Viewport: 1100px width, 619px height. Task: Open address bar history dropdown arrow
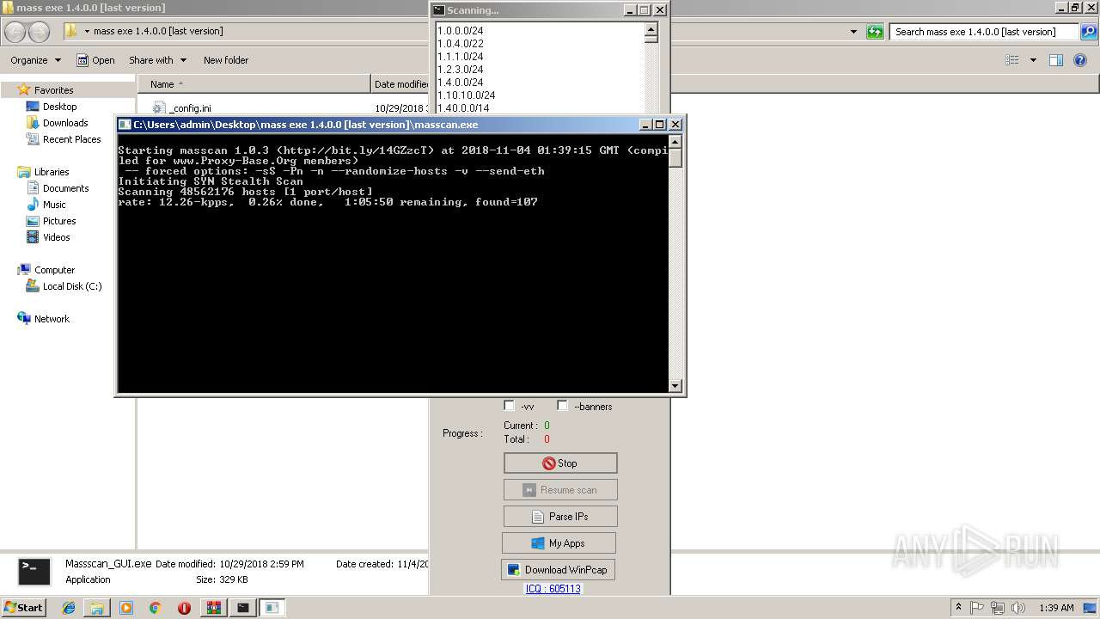click(853, 32)
